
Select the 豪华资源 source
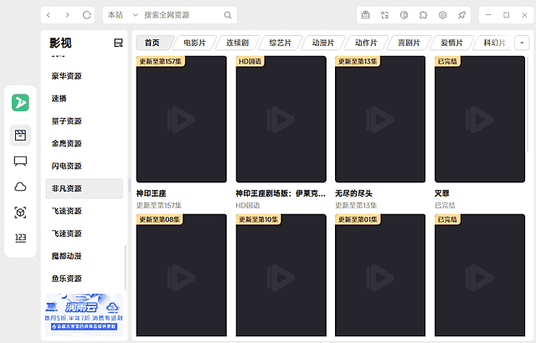pos(84,76)
